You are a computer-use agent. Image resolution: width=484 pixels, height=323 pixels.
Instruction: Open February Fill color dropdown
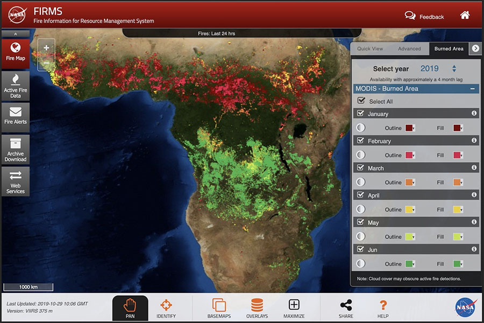458,155
